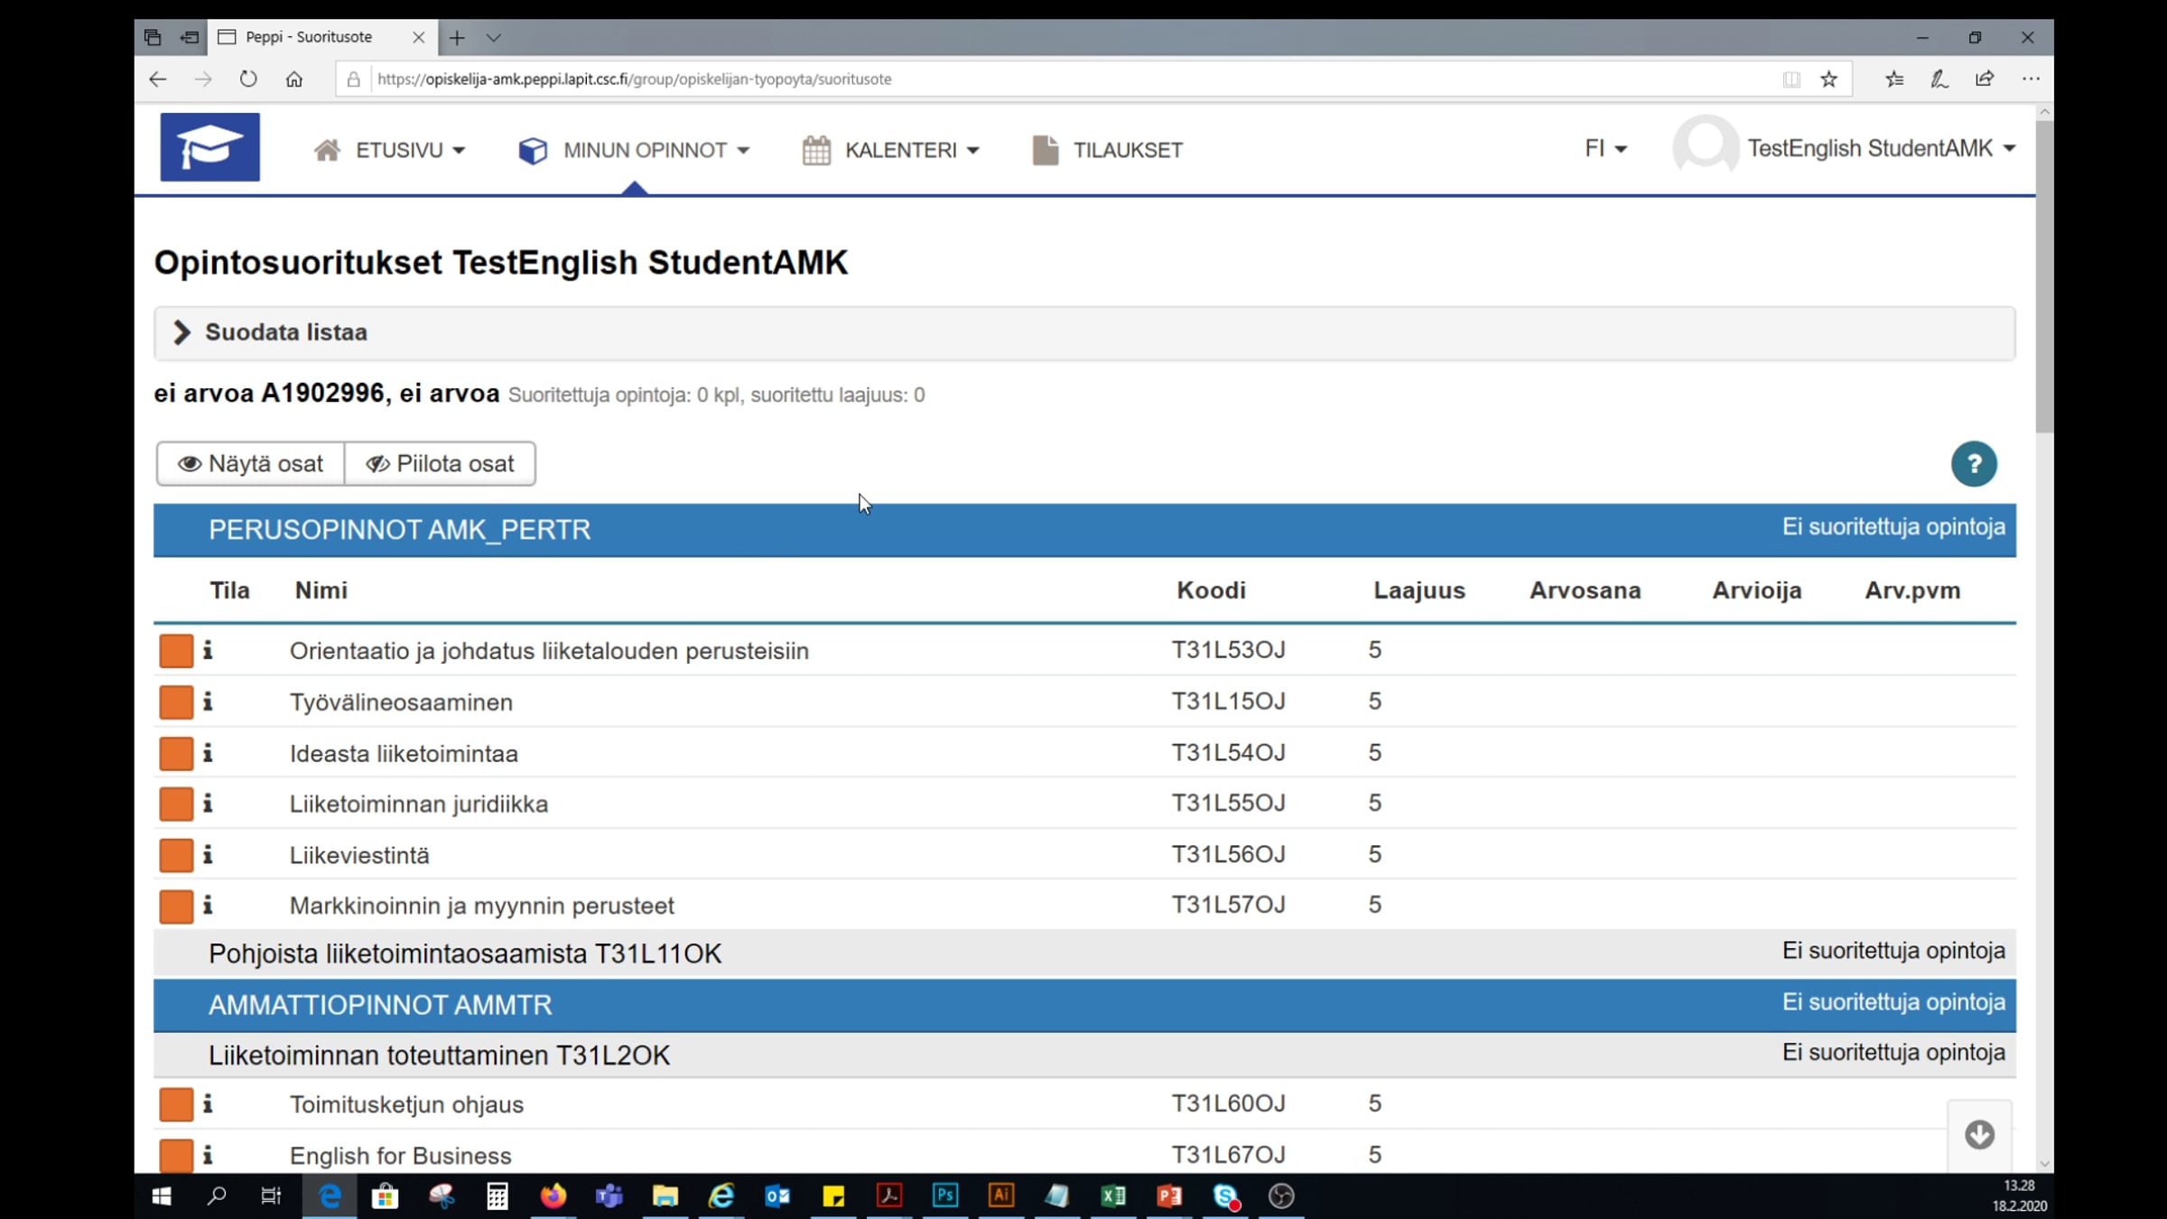The image size is (2167, 1219).
Task: Open the blue help question mark button
Action: (1974, 464)
